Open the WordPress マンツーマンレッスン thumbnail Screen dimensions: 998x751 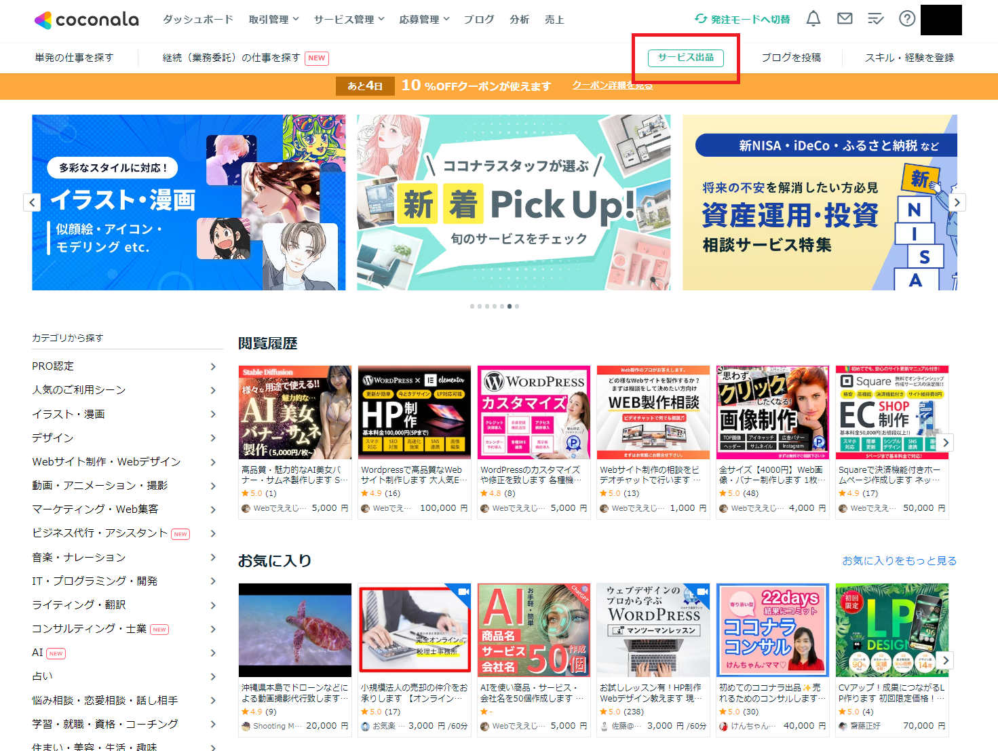coord(653,630)
